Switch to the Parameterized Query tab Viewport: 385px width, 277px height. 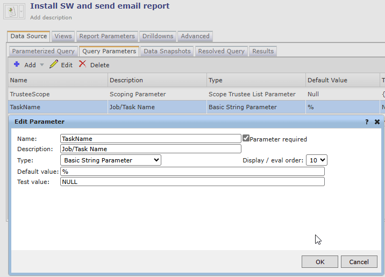pyautogui.click(x=43, y=51)
